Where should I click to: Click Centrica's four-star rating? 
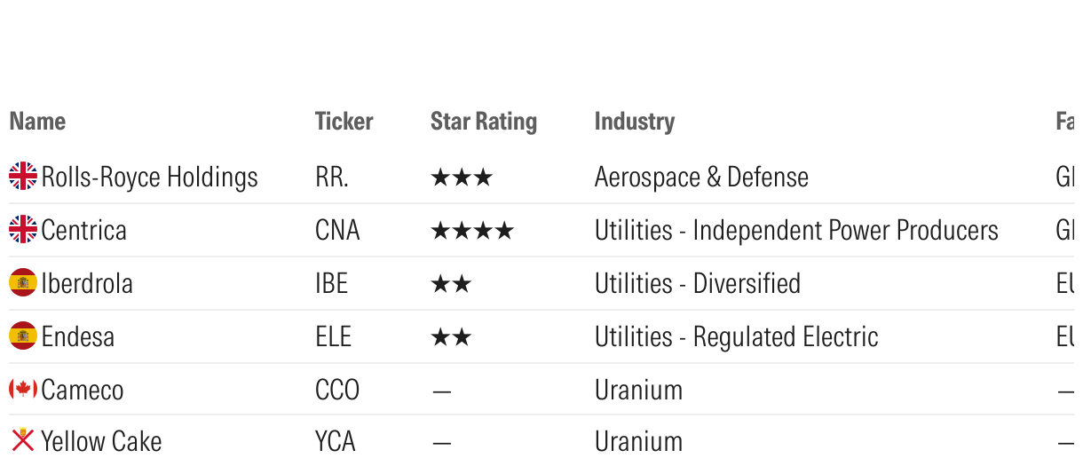pyautogui.click(x=471, y=231)
